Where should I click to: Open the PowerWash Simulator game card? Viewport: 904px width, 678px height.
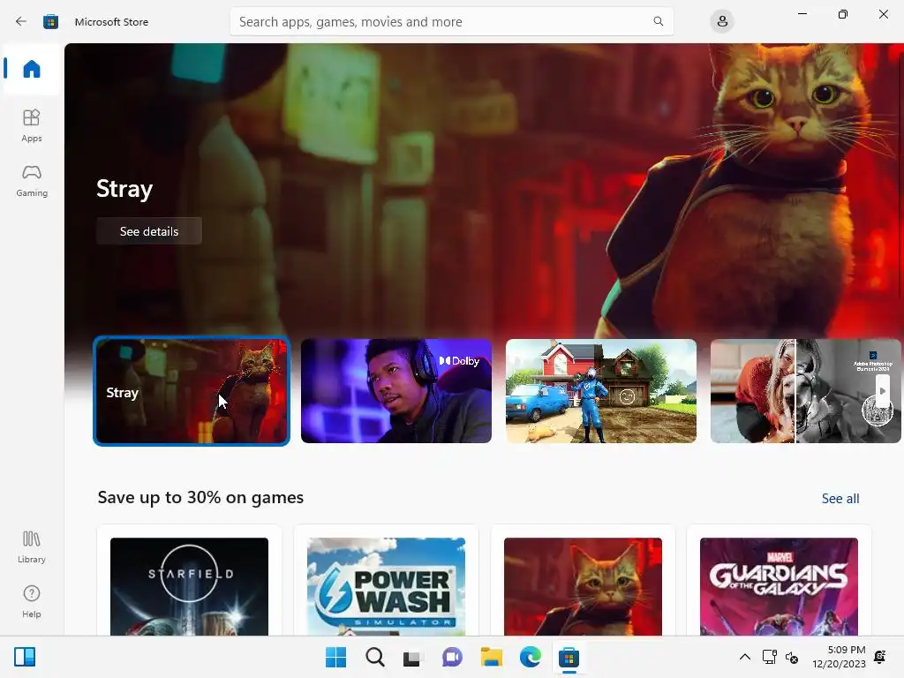pyautogui.click(x=387, y=581)
